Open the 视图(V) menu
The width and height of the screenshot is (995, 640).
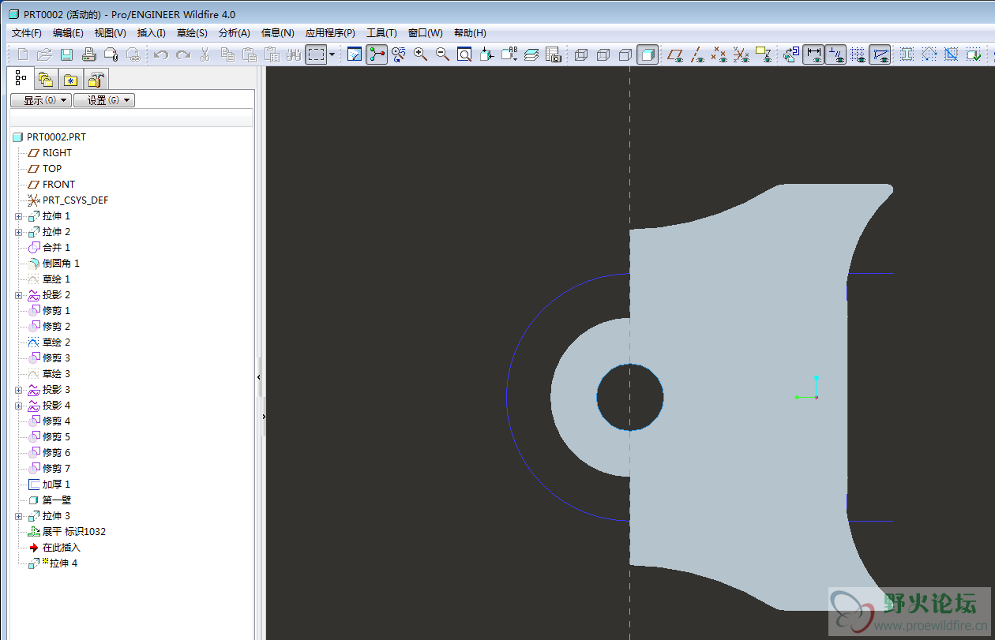(110, 33)
